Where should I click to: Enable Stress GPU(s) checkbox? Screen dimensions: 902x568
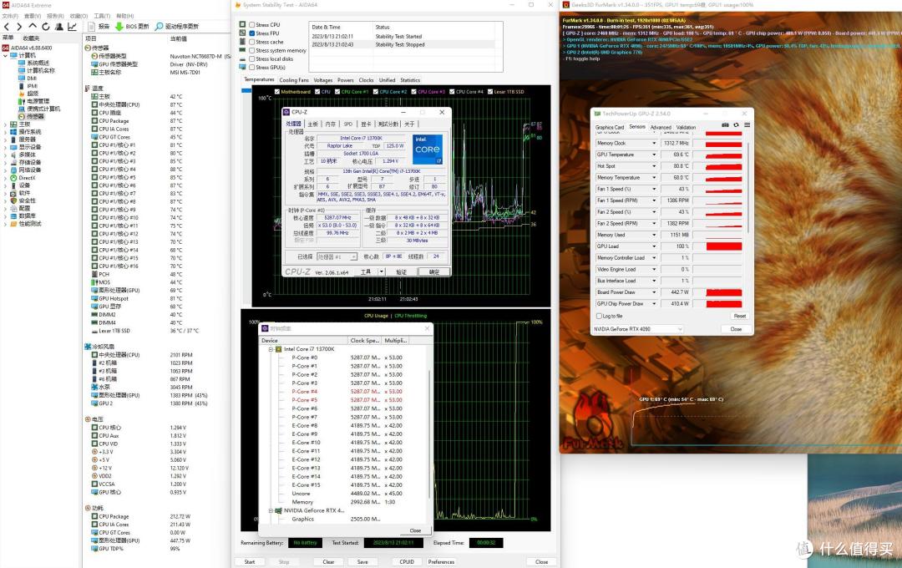pos(252,68)
